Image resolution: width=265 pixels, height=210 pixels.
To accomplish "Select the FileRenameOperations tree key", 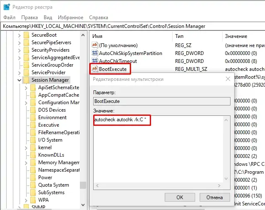I will point(59,132).
